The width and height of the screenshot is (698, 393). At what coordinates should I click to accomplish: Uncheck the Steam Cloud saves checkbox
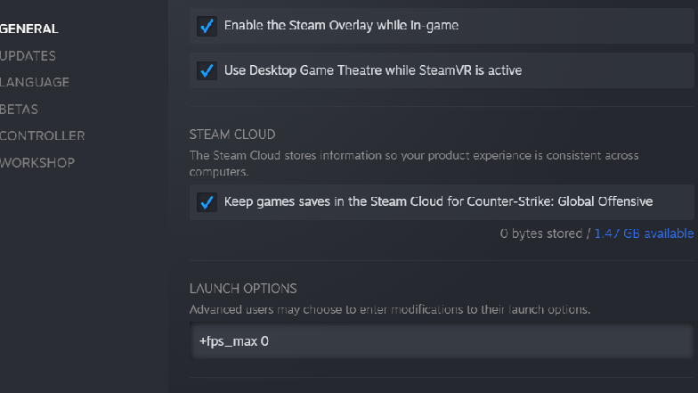(207, 201)
